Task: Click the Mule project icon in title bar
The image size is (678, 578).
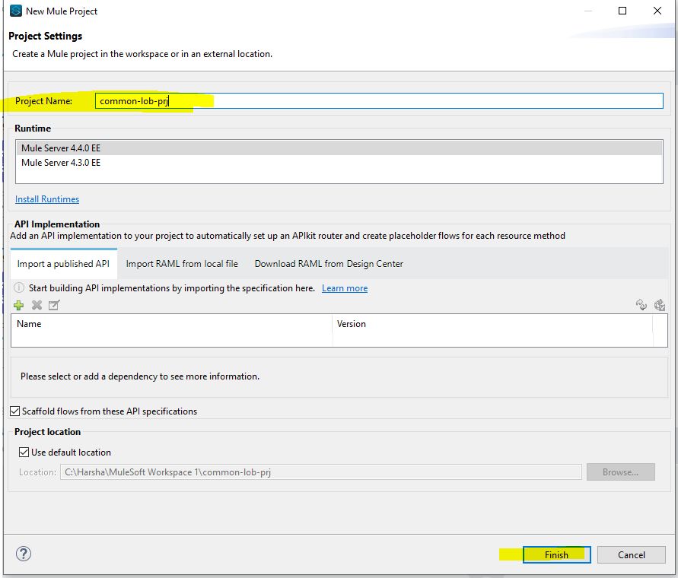Action: (16, 11)
